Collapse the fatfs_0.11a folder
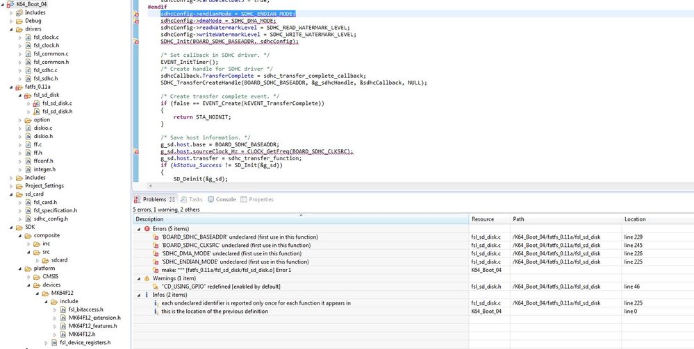Image resolution: width=694 pixels, height=349 pixels. point(11,87)
